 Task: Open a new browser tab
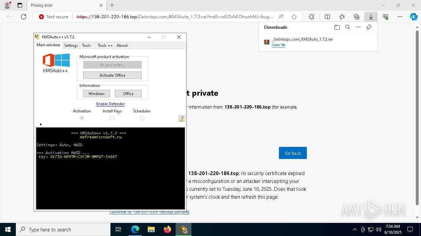pyautogui.click(x=112, y=5)
